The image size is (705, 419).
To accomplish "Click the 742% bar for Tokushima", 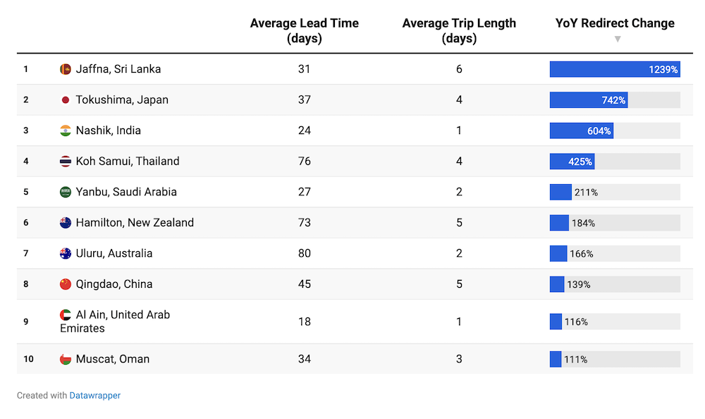I will 589,100.
